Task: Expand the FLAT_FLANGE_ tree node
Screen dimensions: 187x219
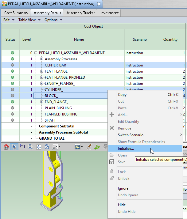Action: click(42, 71)
